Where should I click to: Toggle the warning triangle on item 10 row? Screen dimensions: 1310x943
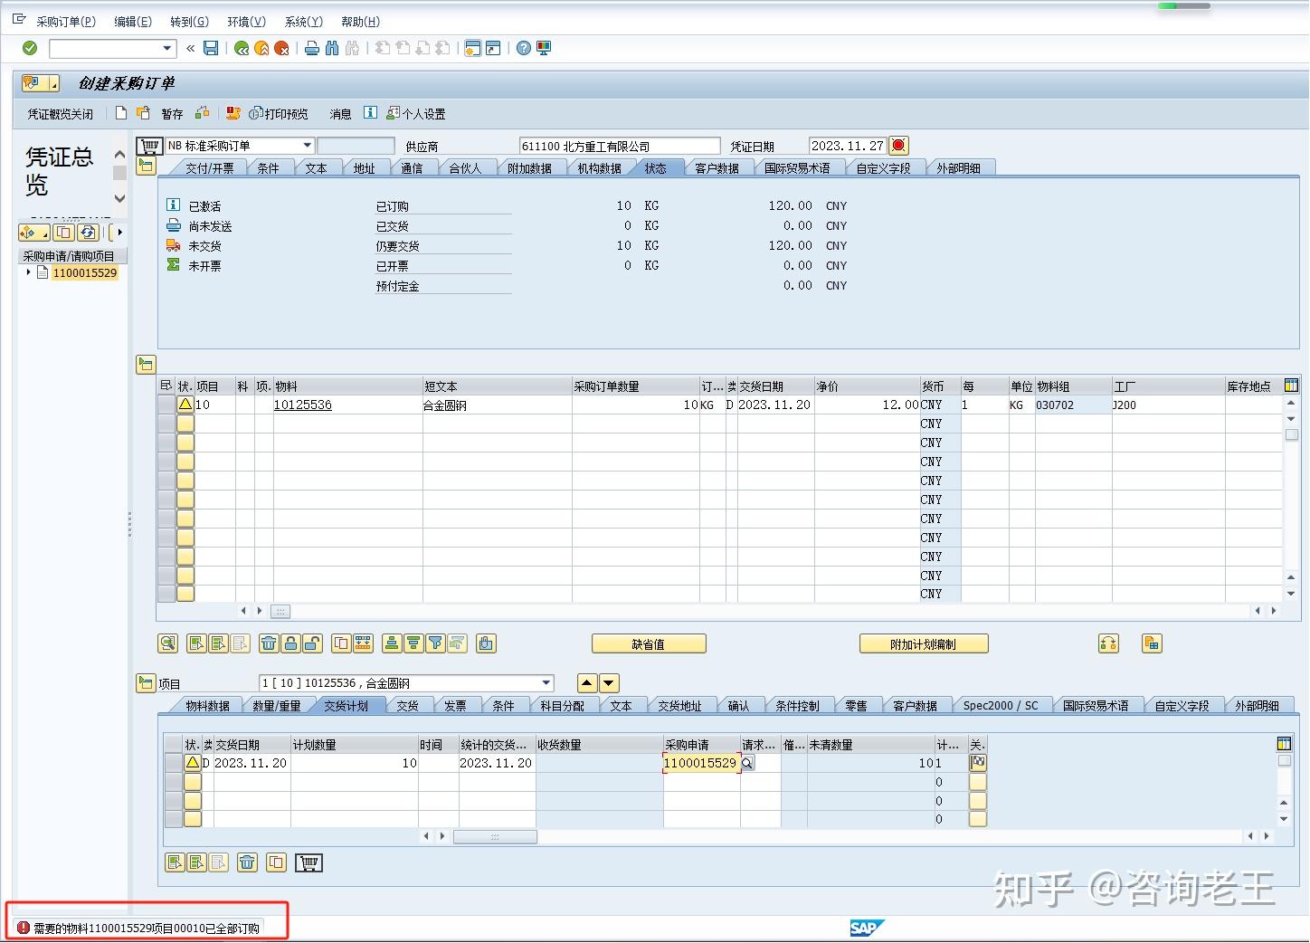click(x=185, y=405)
